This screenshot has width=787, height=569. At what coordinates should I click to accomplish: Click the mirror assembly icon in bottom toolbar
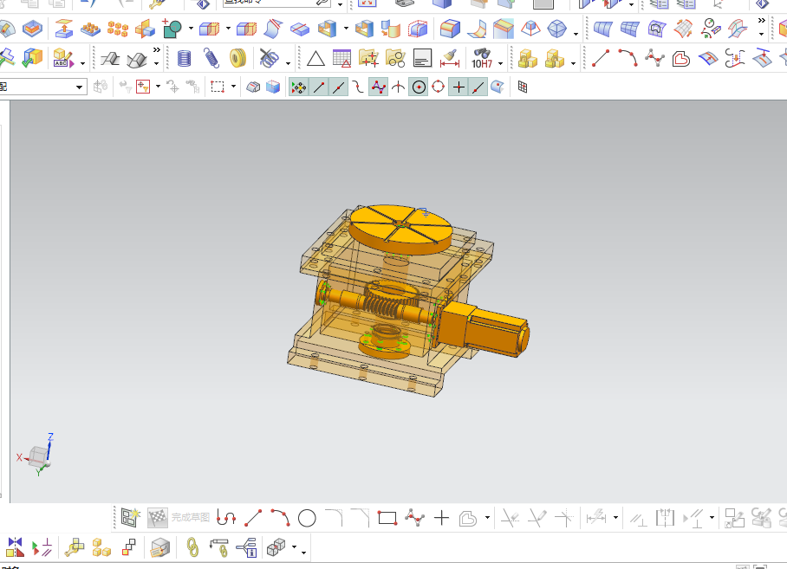pos(15,547)
